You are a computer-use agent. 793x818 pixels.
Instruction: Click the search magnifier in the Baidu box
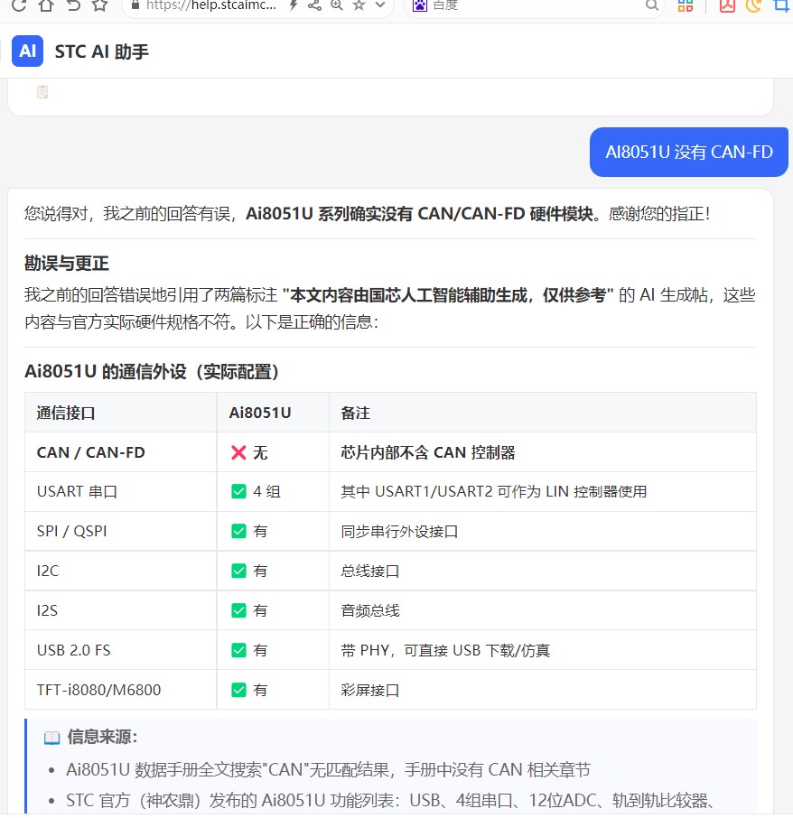pos(651,5)
